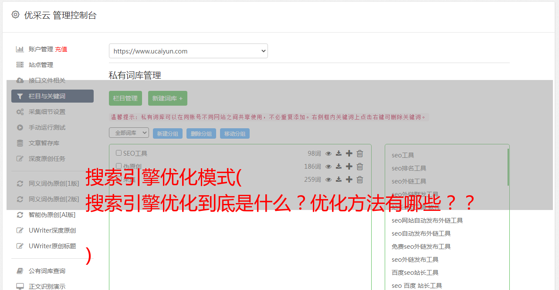Open 深度原创任务 in the sidebar
Screen dimensions: 559x290
(47, 159)
